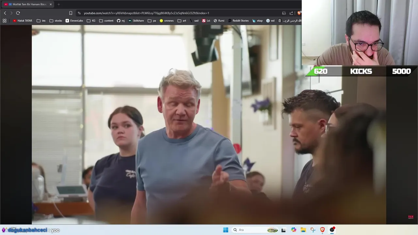The height and width of the screenshot is (235, 418).
Task: Click the share page icon
Action: (291, 13)
